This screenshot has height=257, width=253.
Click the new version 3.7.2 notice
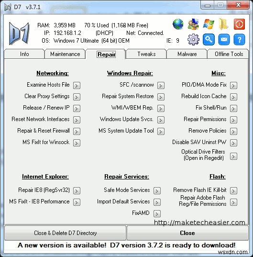point(126,245)
